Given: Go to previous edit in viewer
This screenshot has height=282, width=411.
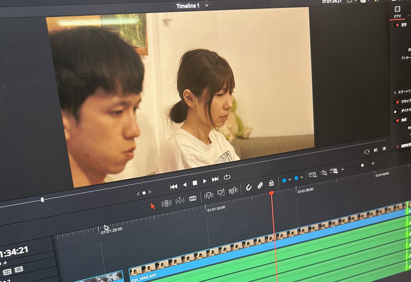Looking at the screenshot, I should [x=384, y=148].
